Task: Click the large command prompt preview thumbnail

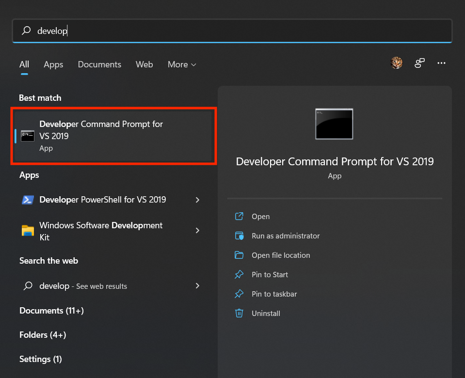Action: 334,124
